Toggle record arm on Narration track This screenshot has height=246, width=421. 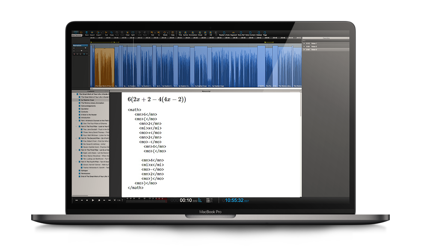tap(74, 54)
